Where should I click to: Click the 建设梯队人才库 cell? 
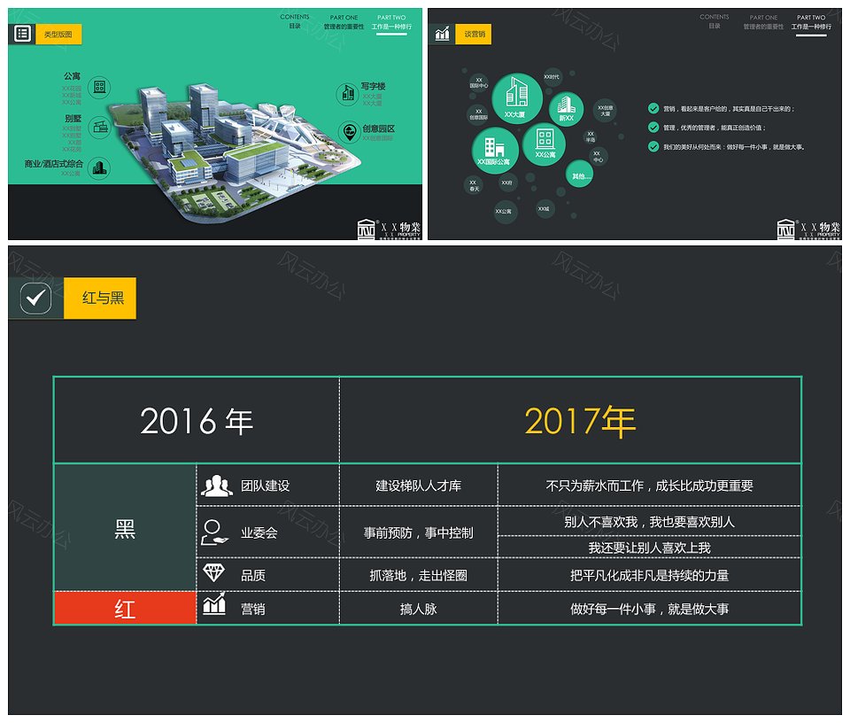(x=419, y=486)
